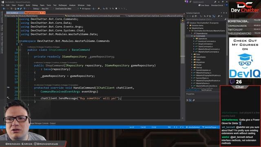Expand the Dependencies node
The width and height of the screenshot is (261, 147).
click(x=192, y=33)
